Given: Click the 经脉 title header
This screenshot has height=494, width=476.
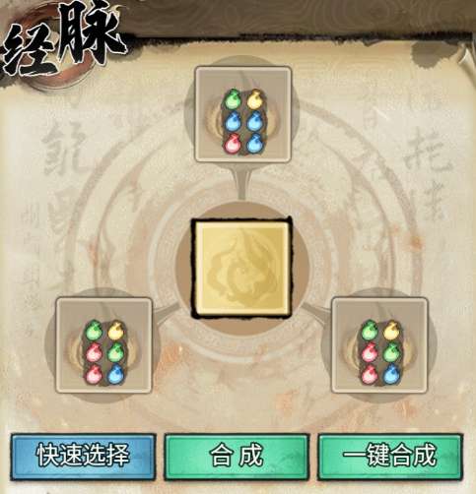Looking at the screenshot, I should coord(62,41).
